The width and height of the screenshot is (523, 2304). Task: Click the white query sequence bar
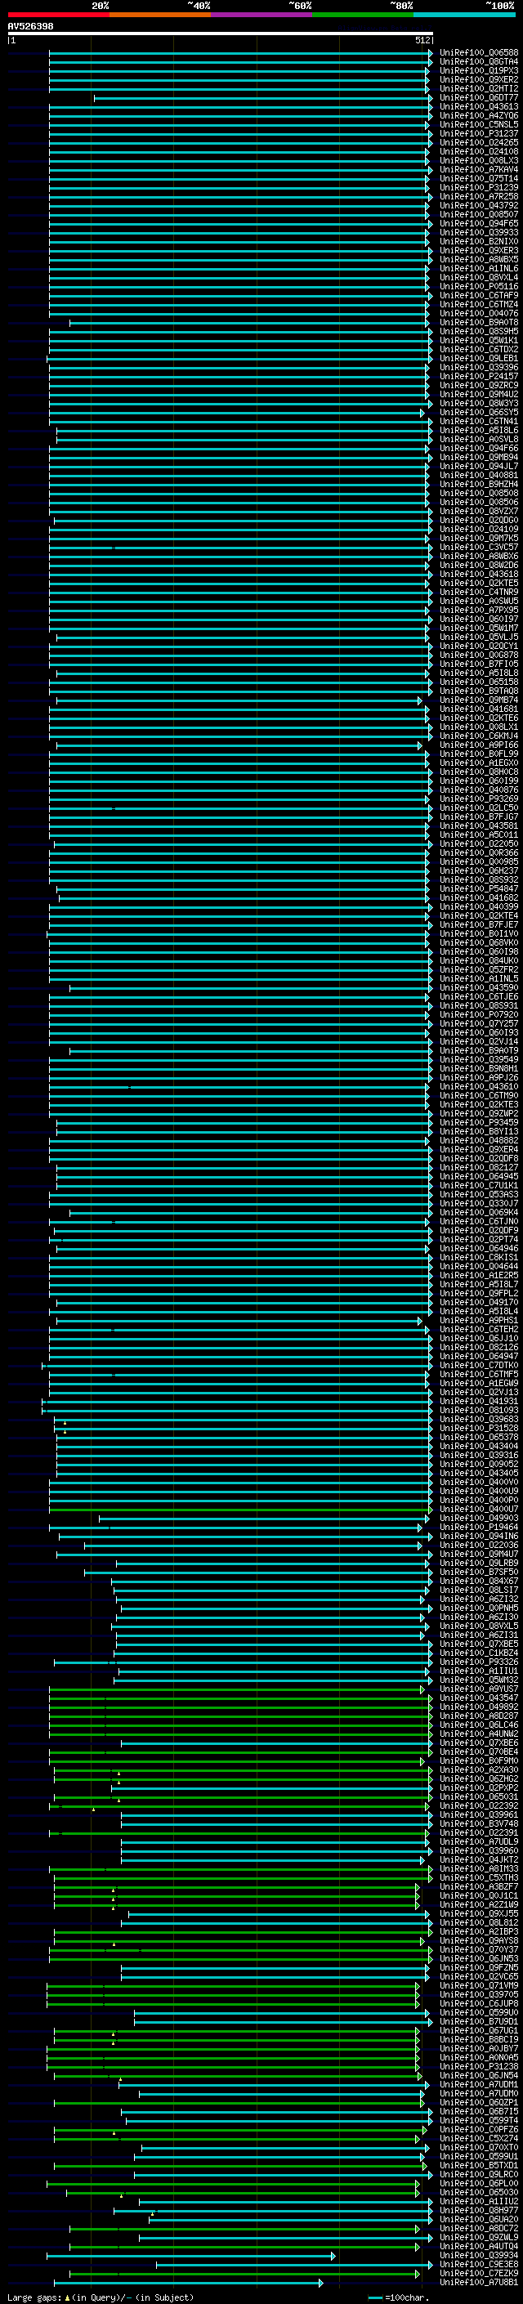[x=220, y=33]
